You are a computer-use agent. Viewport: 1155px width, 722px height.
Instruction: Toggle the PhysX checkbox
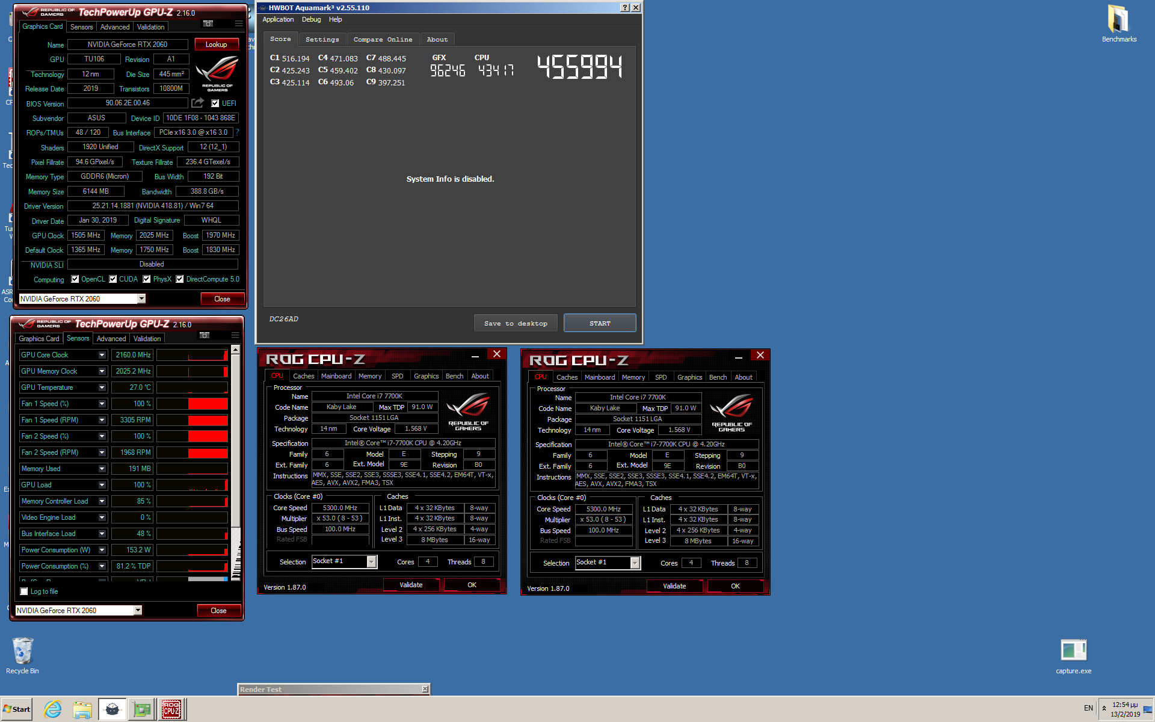point(147,279)
